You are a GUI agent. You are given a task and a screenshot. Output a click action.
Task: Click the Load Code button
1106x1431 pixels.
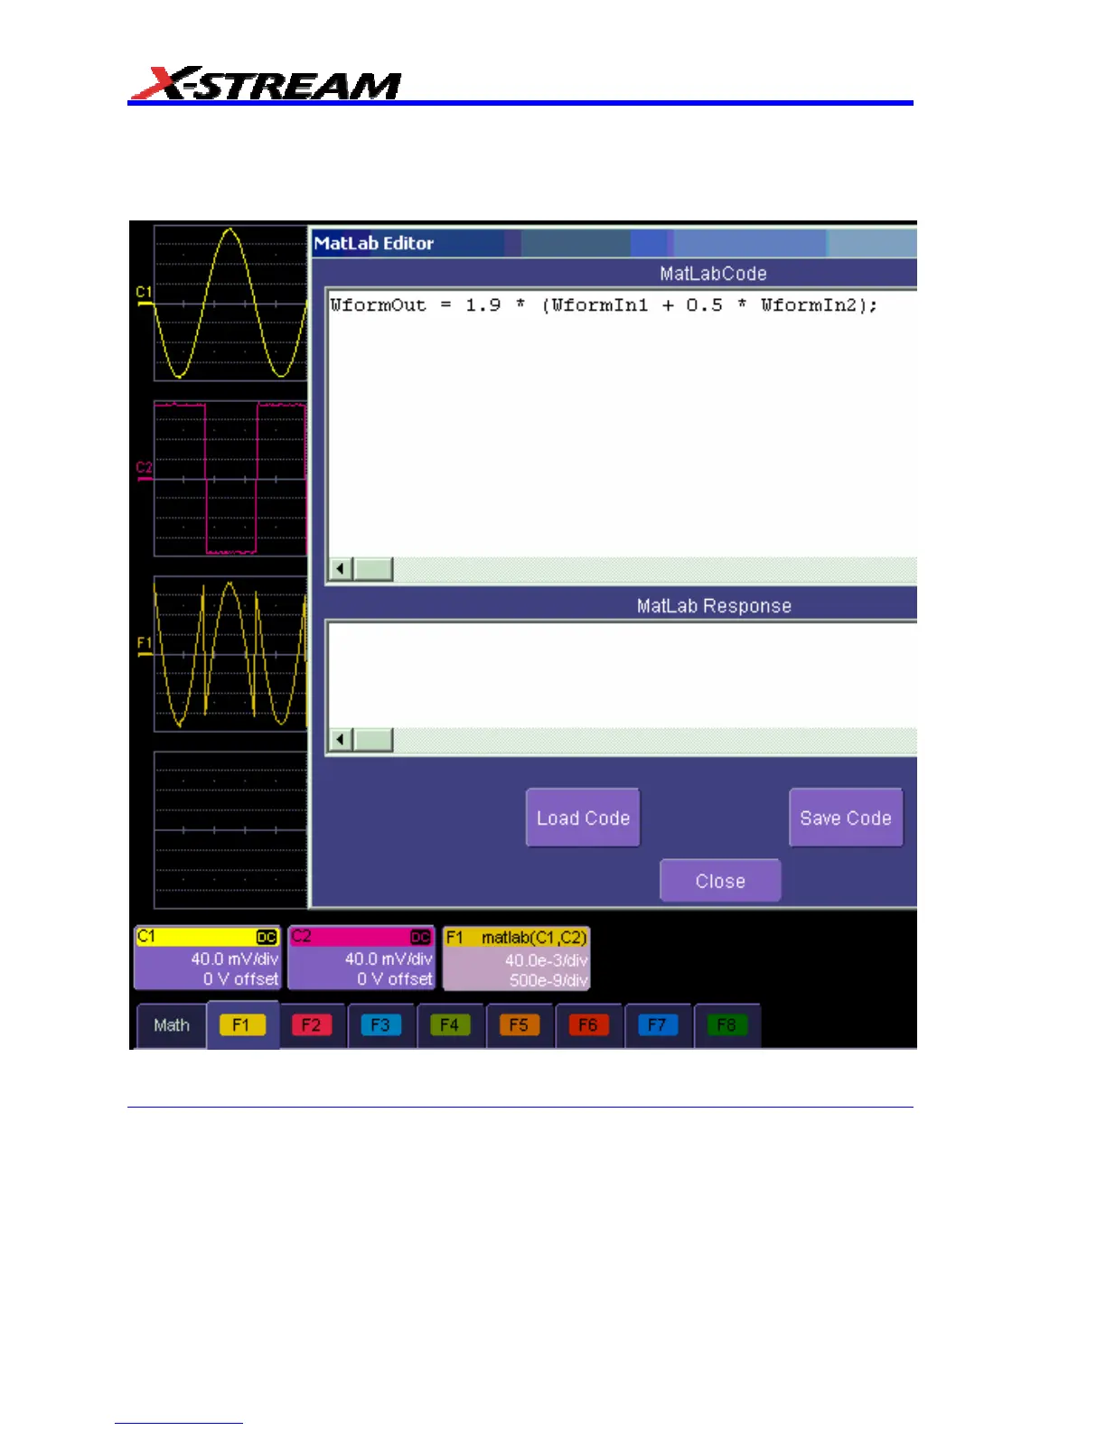(x=583, y=818)
